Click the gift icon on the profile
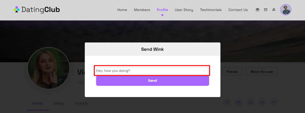Viewport: 305px width, 113px height. [x=239, y=103]
